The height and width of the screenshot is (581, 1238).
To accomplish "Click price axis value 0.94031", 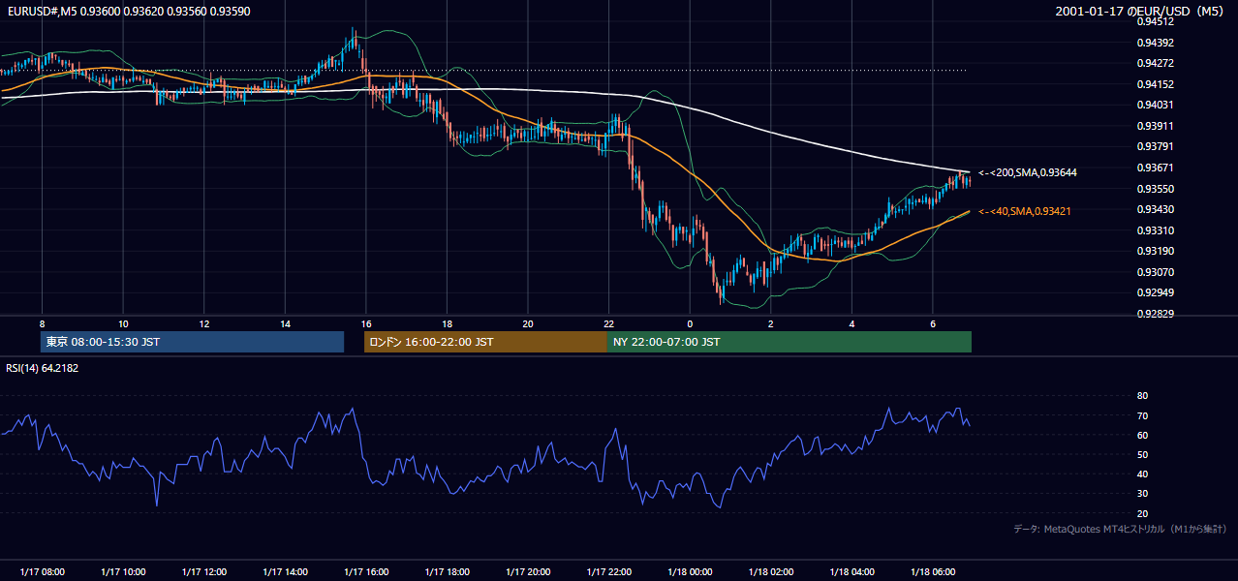I will pos(1155,105).
